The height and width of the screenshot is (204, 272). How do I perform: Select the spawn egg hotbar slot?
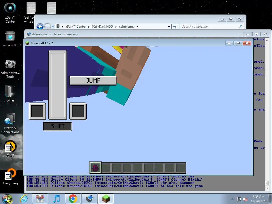coord(95,168)
